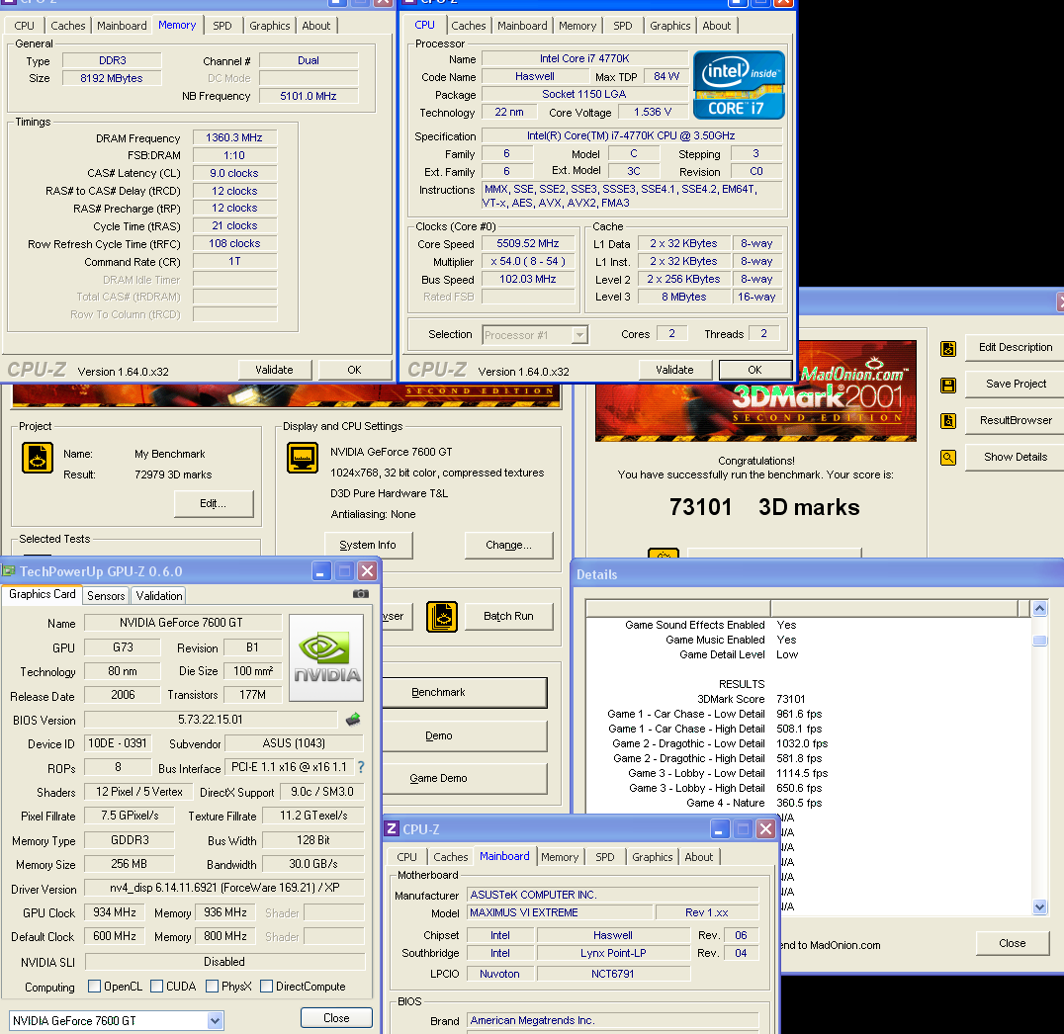Screen dimensions: 1064x1034
Task: Click Validate in CPU-Z Memory window
Action: point(274,370)
